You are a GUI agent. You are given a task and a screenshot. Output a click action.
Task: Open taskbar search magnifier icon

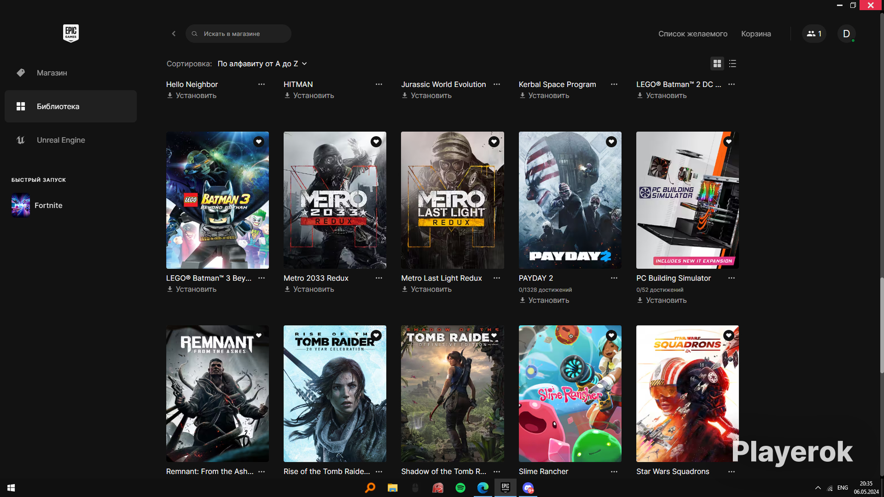[x=370, y=488]
